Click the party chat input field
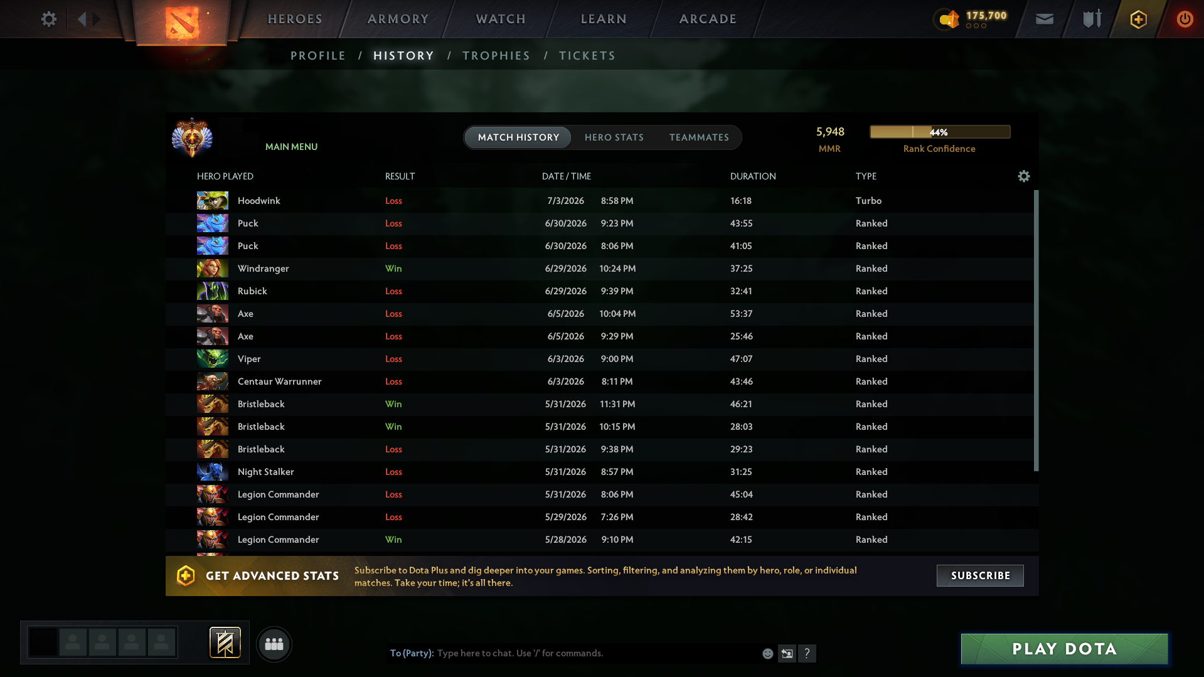Screen dimensions: 1204x677 pyautogui.click(x=574, y=653)
